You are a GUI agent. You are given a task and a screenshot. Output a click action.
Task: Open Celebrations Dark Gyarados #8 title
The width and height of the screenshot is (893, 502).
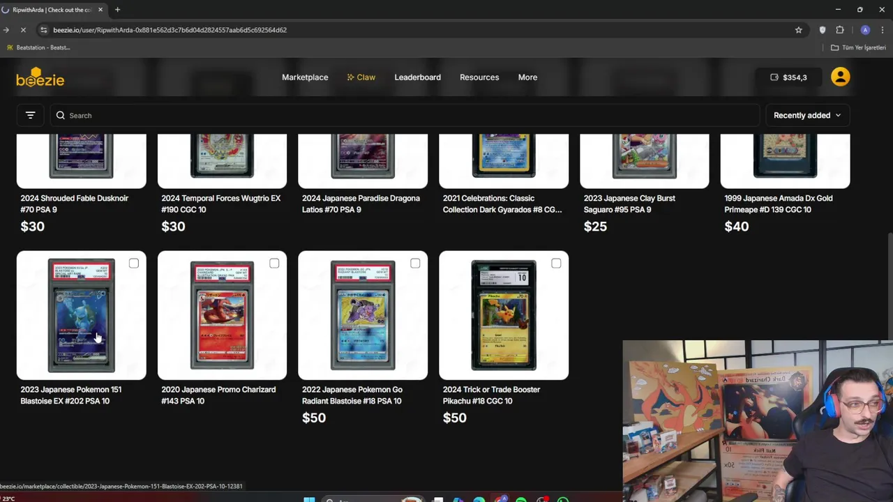(x=502, y=204)
